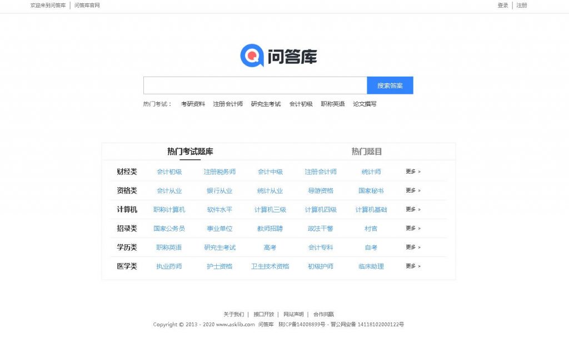
Task: Open 计算机三级 link
Action: pos(270,209)
